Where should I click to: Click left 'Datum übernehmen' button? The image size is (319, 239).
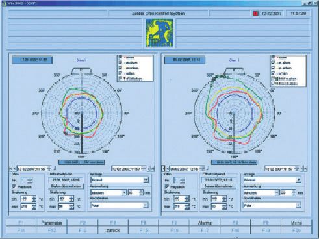pyautogui.click(x=66, y=186)
